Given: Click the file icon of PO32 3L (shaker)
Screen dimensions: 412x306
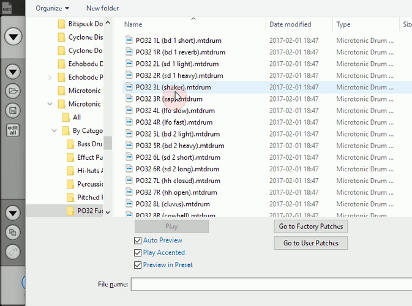Looking at the screenshot, I should [129, 87].
